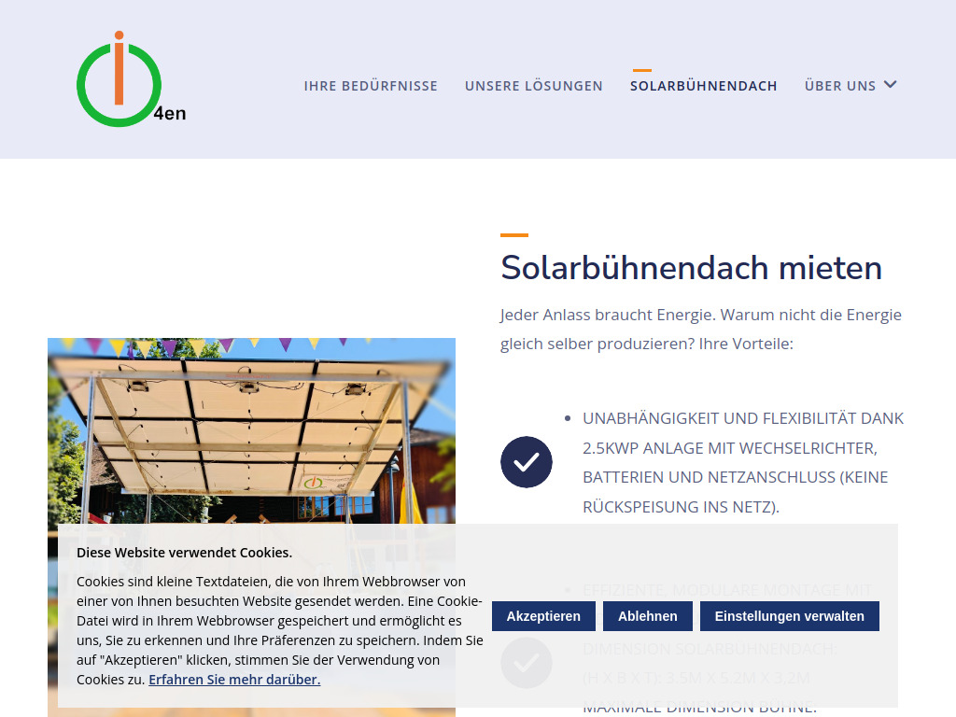Screen dimensions: 956x717
Task: Click the dark checkmark icon beside the Unabhängigkeit bullet
Action: tap(527, 461)
